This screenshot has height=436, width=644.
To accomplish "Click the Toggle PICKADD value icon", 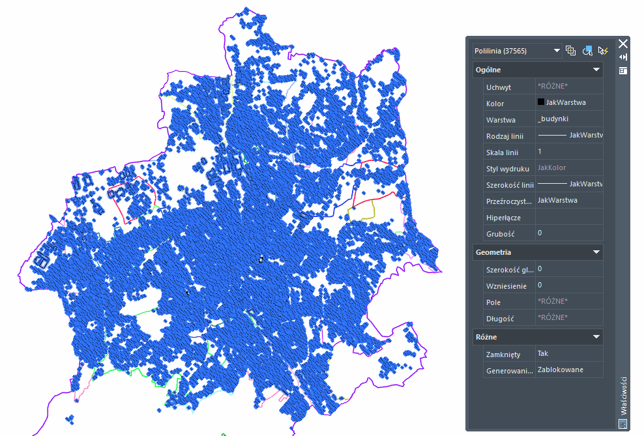I will click(x=571, y=51).
